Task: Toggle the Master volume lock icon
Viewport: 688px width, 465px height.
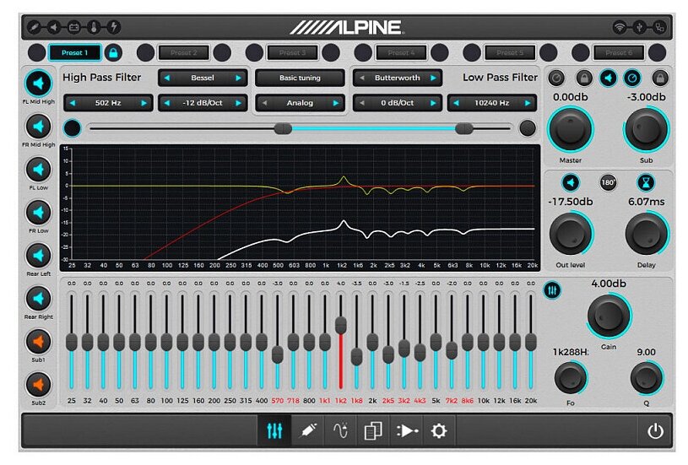Action: [583, 78]
